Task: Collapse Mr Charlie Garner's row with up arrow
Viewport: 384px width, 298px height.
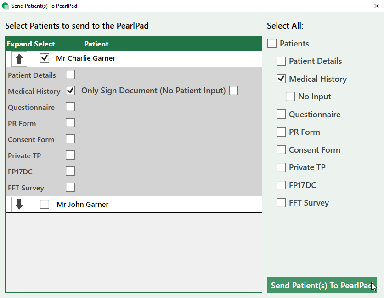Action: [19, 58]
